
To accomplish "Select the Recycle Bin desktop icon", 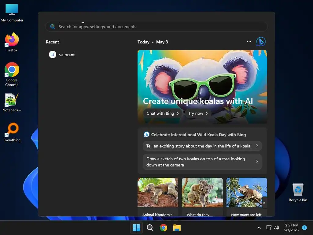I will click(298, 192).
